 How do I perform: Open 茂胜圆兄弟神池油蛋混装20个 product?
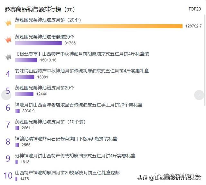(x=45, y=37)
